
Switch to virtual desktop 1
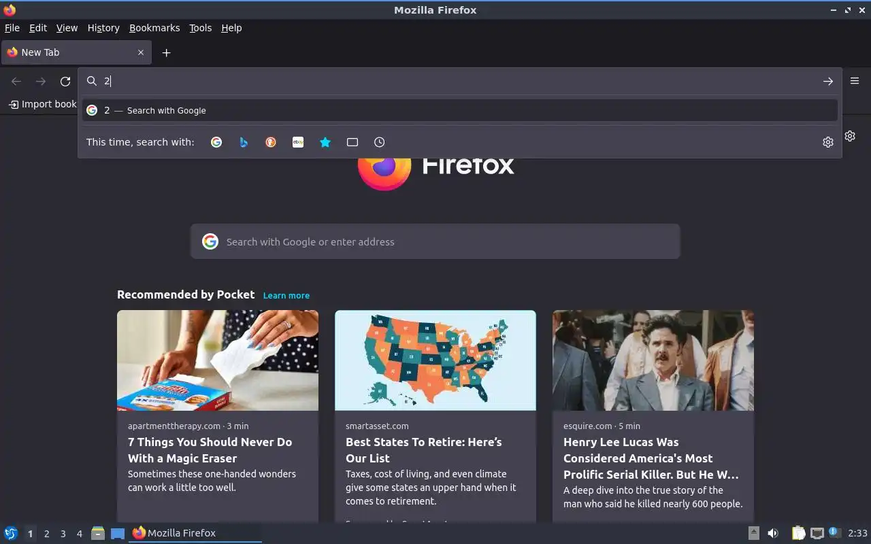coord(30,534)
